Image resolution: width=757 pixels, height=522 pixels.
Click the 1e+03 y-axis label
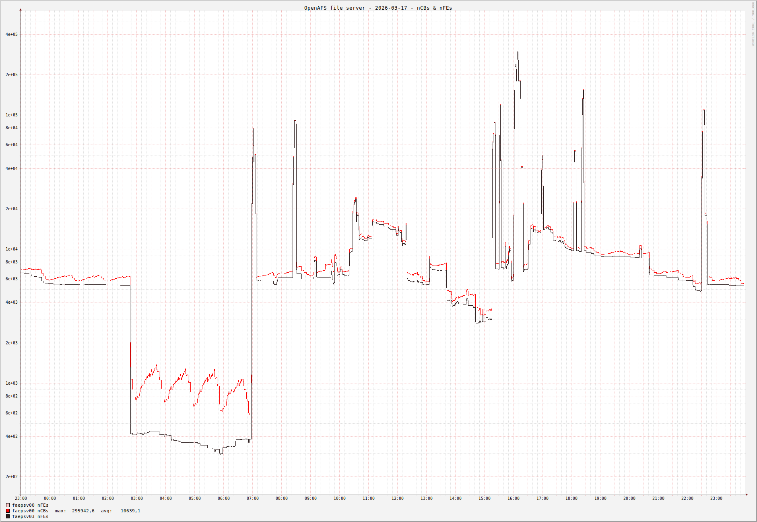[11, 383]
